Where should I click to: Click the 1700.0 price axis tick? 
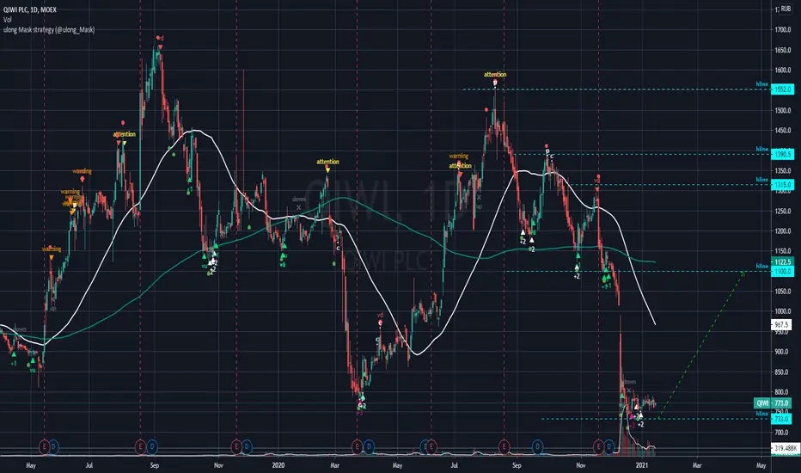[x=783, y=29]
